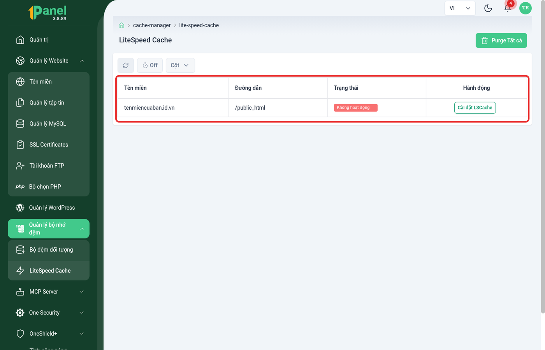
Task: Collapse Quản lý bộ nhớ đệm chevron
Action: point(82,229)
